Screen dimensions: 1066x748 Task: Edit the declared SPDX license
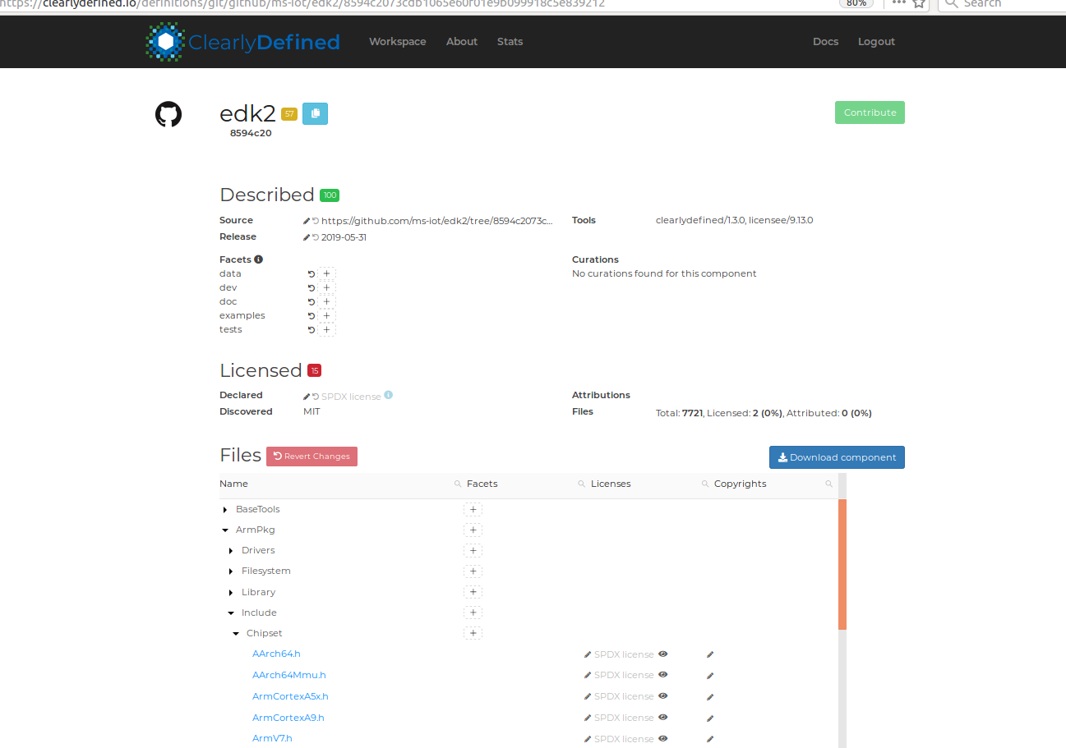coord(307,395)
